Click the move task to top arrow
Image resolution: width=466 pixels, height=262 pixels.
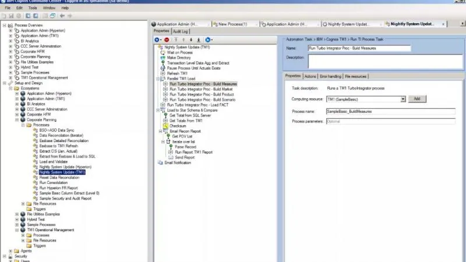[176, 40]
